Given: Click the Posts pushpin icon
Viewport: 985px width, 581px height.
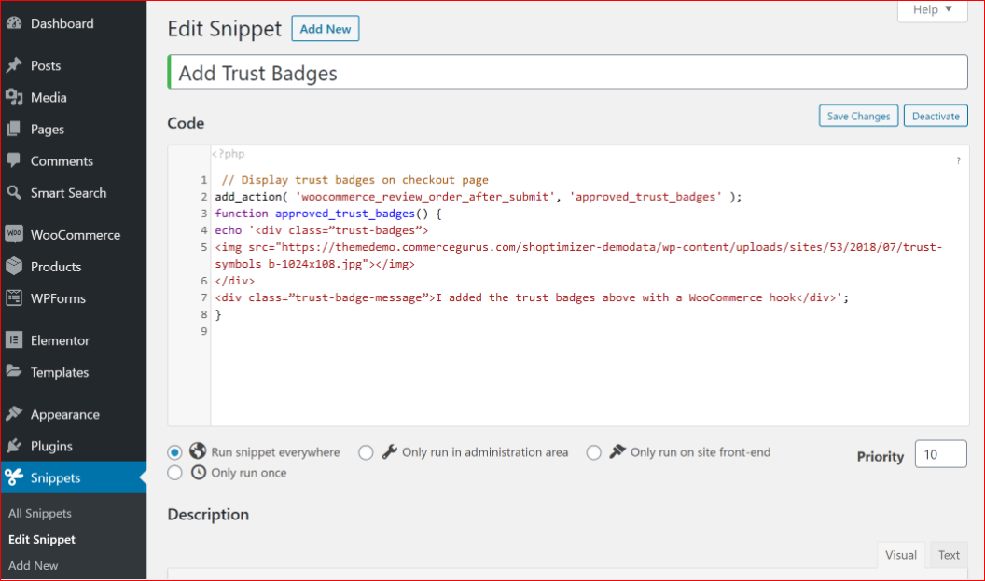Looking at the screenshot, I should pyautogui.click(x=14, y=65).
